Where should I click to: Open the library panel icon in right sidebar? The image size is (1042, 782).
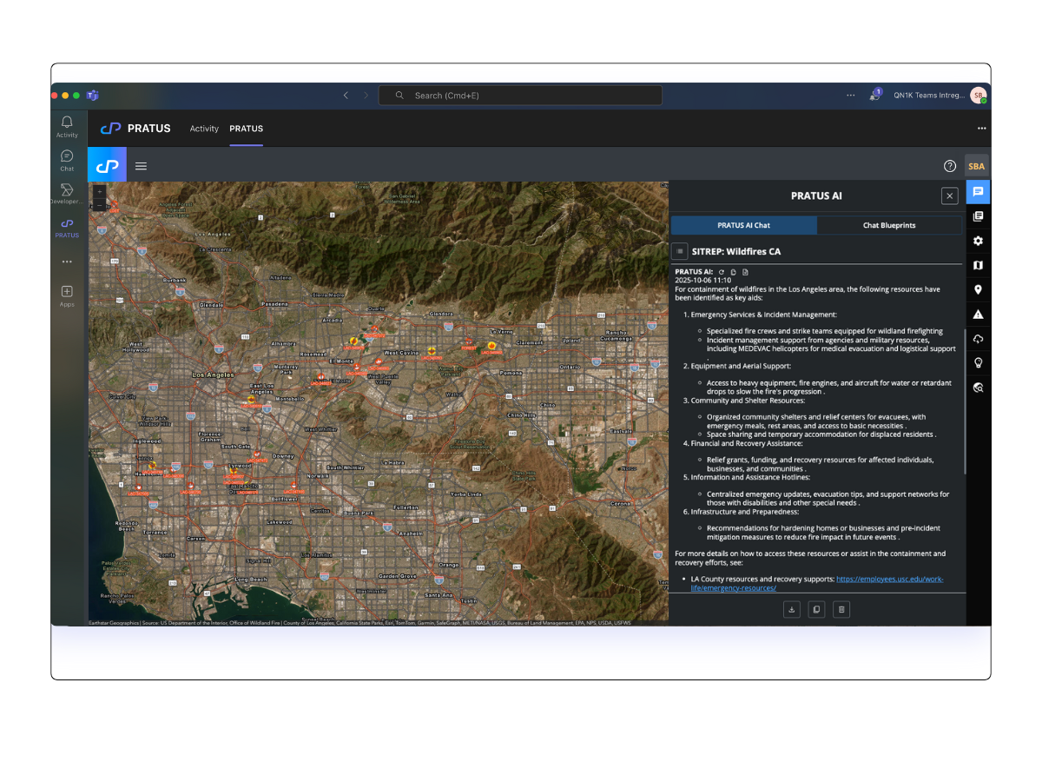(x=978, y=216)
